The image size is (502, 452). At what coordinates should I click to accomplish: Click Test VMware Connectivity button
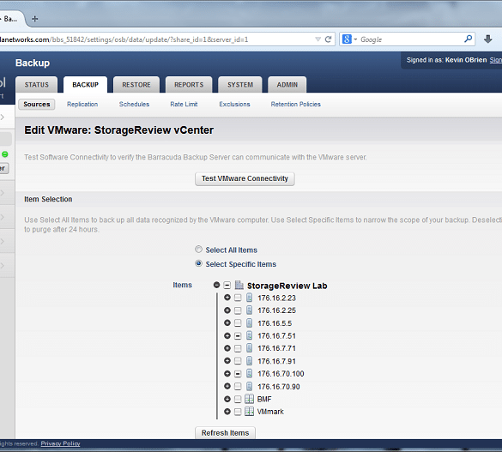(x=245, y=178)
